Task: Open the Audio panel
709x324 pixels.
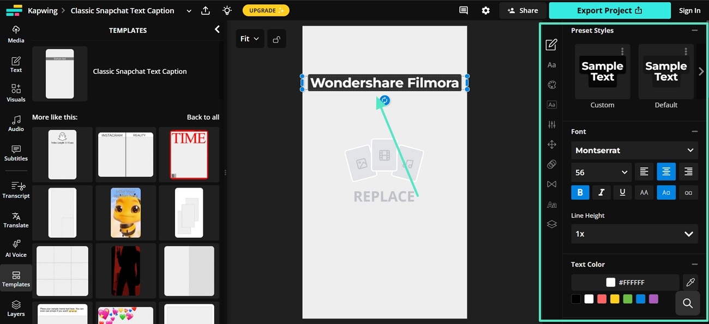Action: pyautogui.click(x=16, y=123)
